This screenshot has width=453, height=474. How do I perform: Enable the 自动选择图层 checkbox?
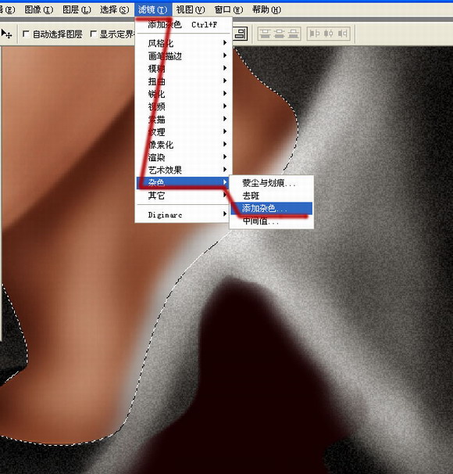tap(26, 34)
